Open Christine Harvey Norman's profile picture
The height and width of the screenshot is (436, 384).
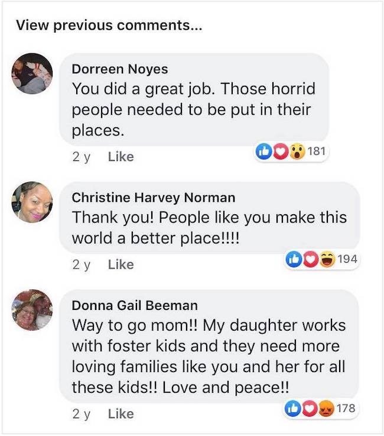32,202
